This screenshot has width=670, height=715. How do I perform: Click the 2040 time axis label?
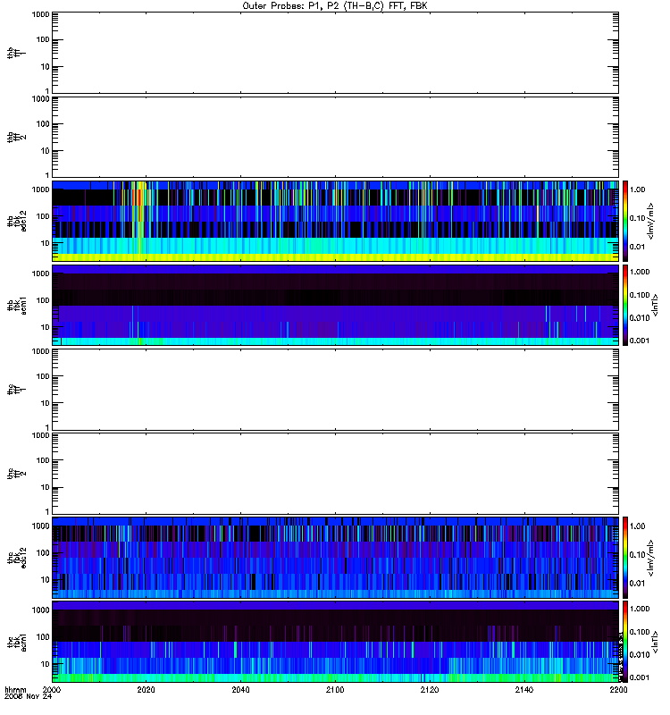[240, 690]
